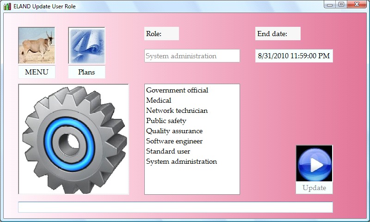This screenshot has height=222, width=370.
Task: Choose Software engineer in the list
Action: click(x=174, y=141)
